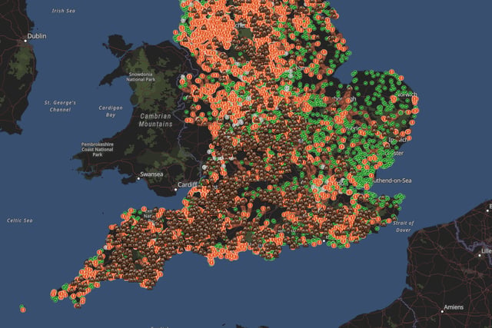Image resolution: width=492 pixels, height=328 pixels.
Task: Select the white dot beside Amiens
Action: pyautogui.click(x=442, y=311)
